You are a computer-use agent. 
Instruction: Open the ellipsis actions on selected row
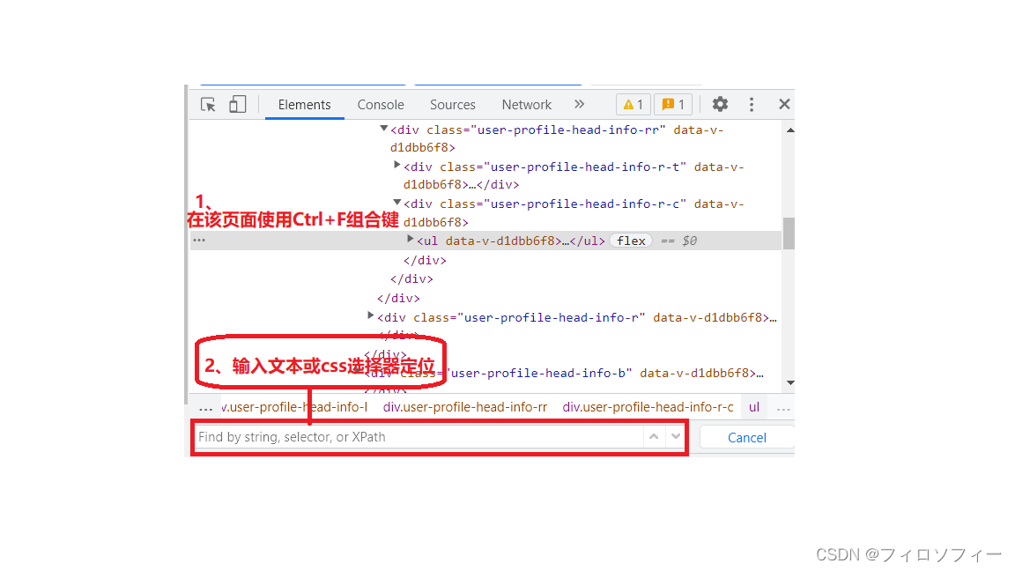pyautogui.click(x=199, y=241)
